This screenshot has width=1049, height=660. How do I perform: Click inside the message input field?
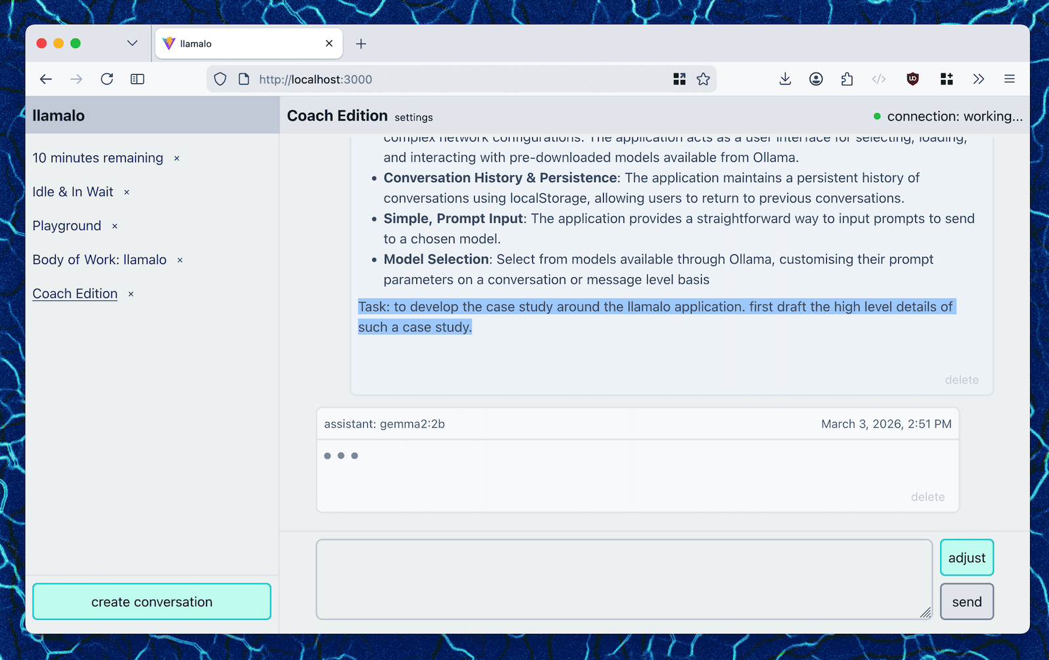623,579
